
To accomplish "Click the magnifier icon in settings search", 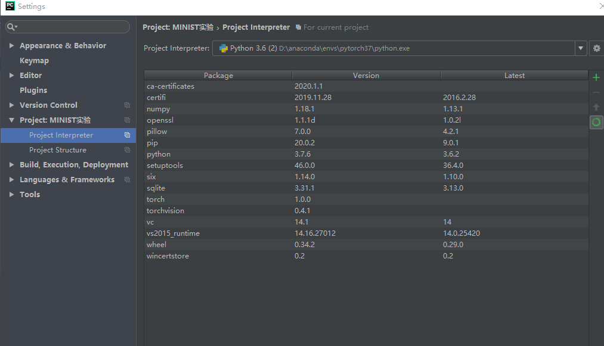I will click(x=10, y=26).
